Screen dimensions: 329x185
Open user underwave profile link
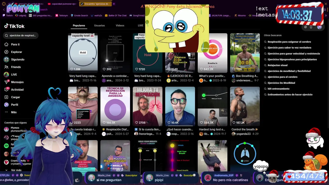(242, 80)
